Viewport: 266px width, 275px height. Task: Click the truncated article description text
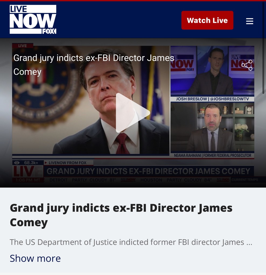pos(131,242)
